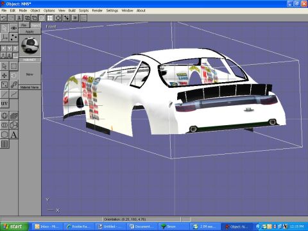Screen dimensions: 308x231
Task: Click the circle-in-square toolbar icon
Action: (x=58, y=18)
